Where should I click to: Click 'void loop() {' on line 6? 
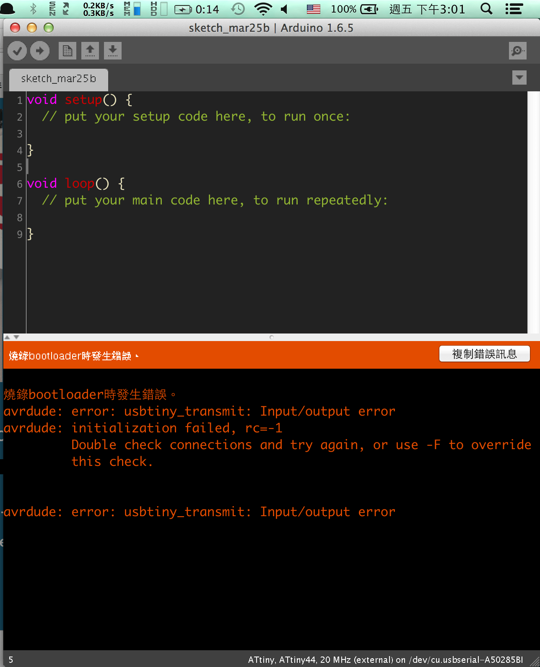[x=76, y=184]
